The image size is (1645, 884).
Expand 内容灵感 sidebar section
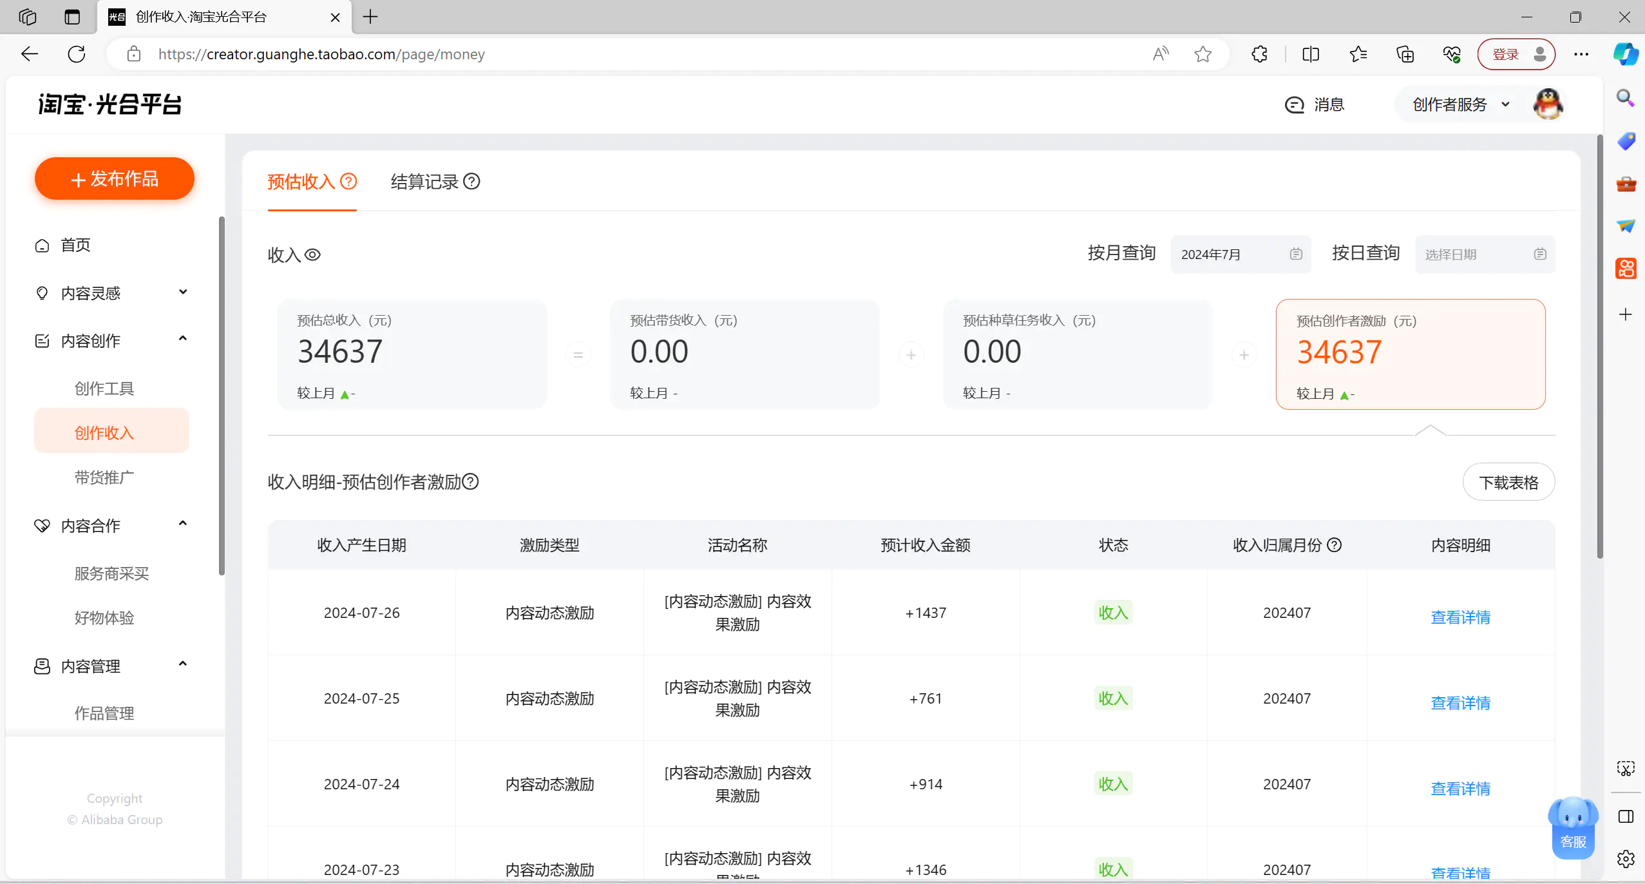point(183,293)
